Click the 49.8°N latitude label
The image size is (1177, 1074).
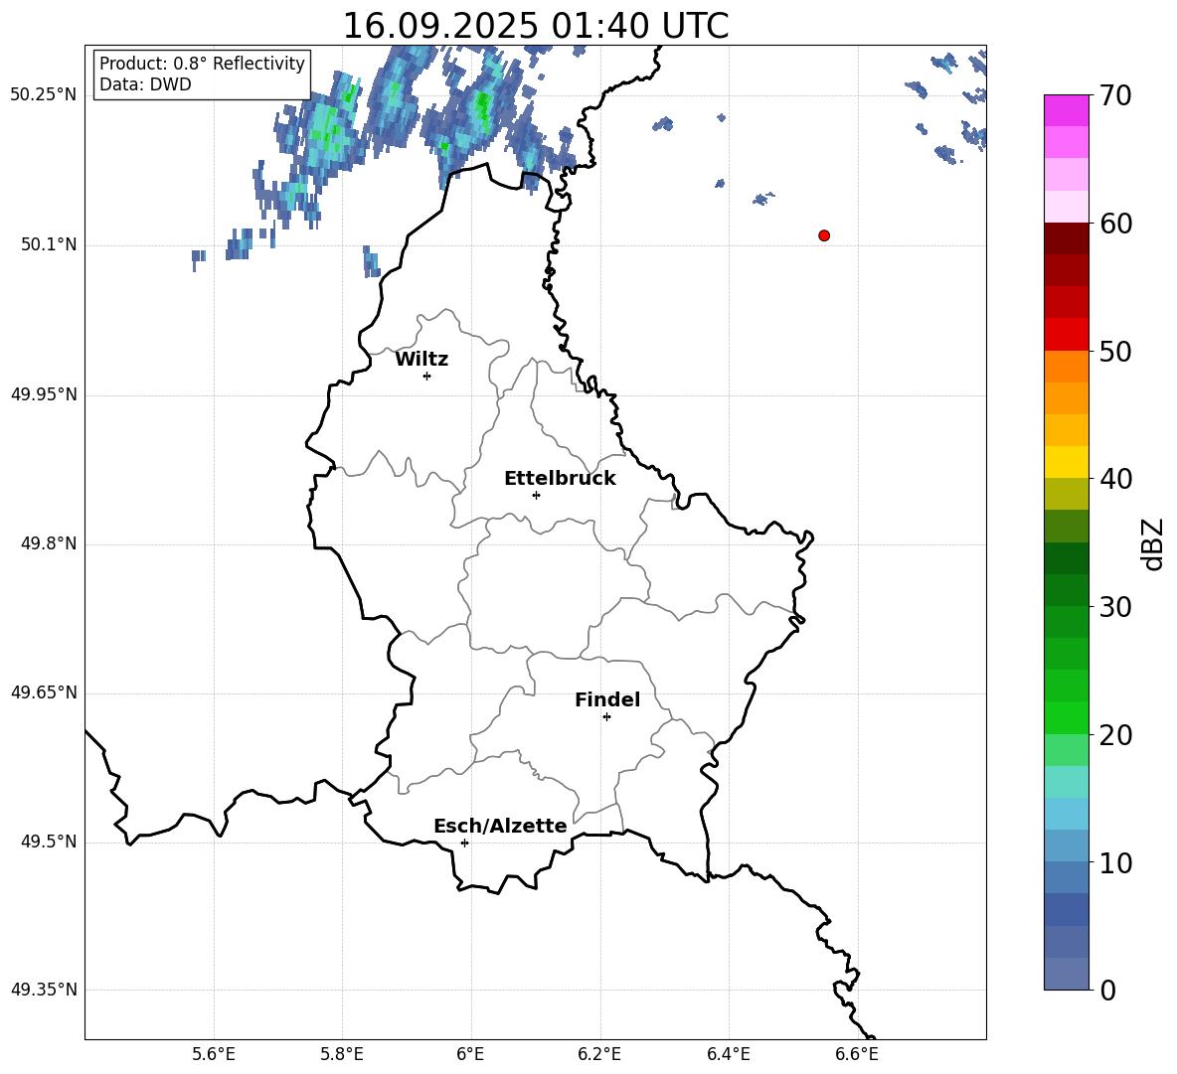click(49, 543)
